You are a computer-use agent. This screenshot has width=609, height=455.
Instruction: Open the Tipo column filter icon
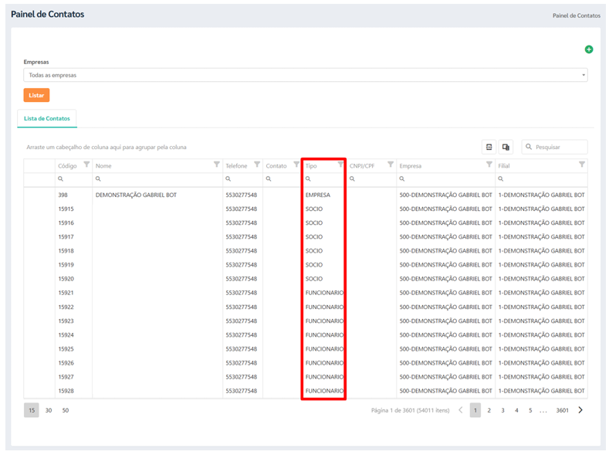click(340, 165)
